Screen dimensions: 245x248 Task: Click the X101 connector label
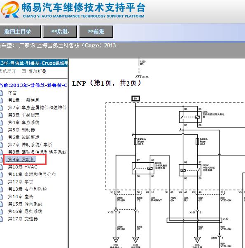[192, 213]
